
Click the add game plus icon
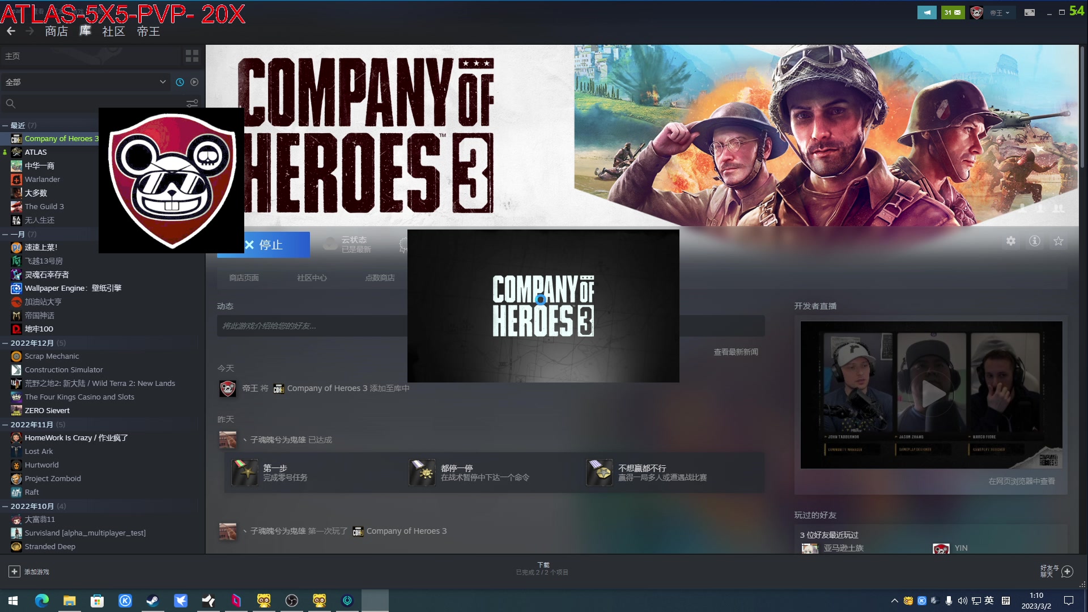(14, 571)
